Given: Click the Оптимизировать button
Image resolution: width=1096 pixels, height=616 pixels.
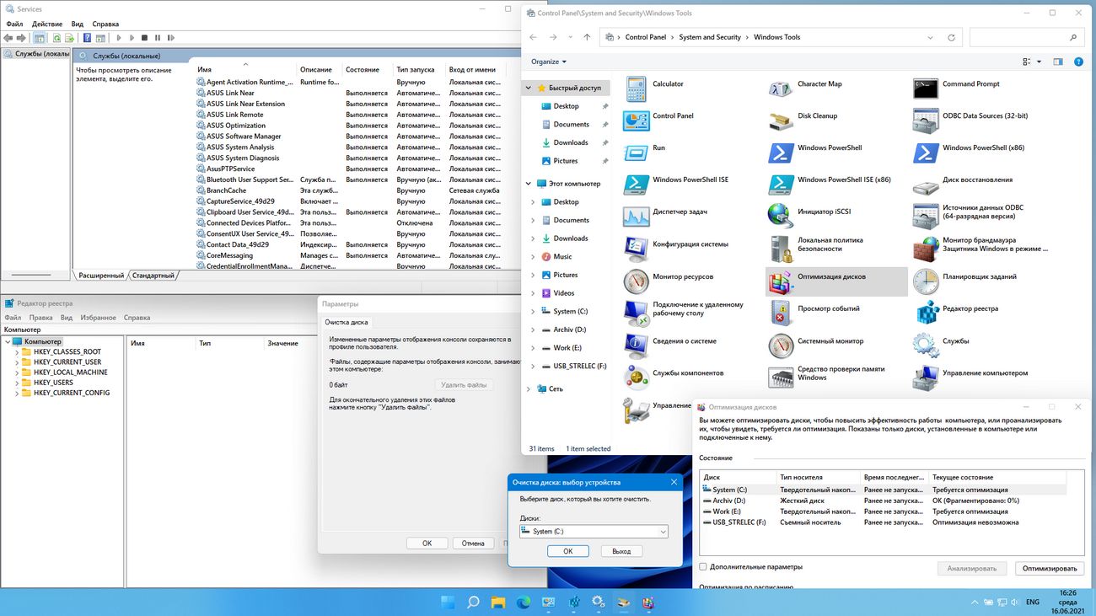Looking at the screenshot, I should pyautogui.click(x=1049, y=569).
